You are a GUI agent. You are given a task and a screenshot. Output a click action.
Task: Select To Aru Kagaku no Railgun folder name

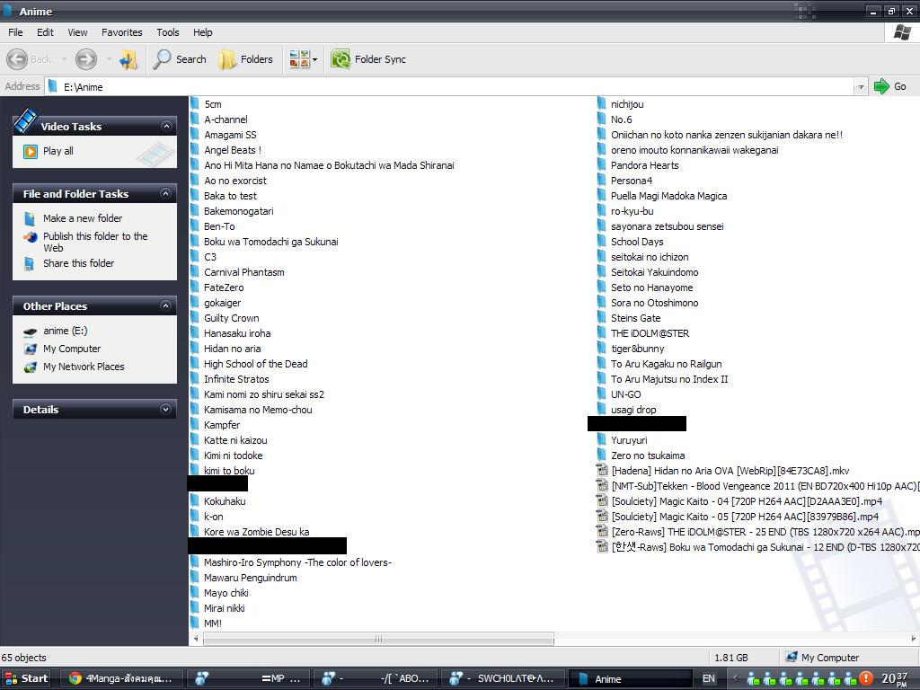pos(666,364)
